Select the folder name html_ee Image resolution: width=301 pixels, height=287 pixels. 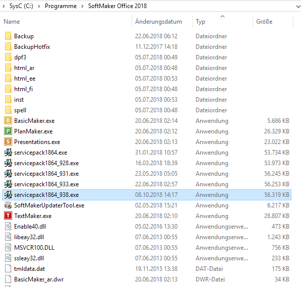click(25, 79)
